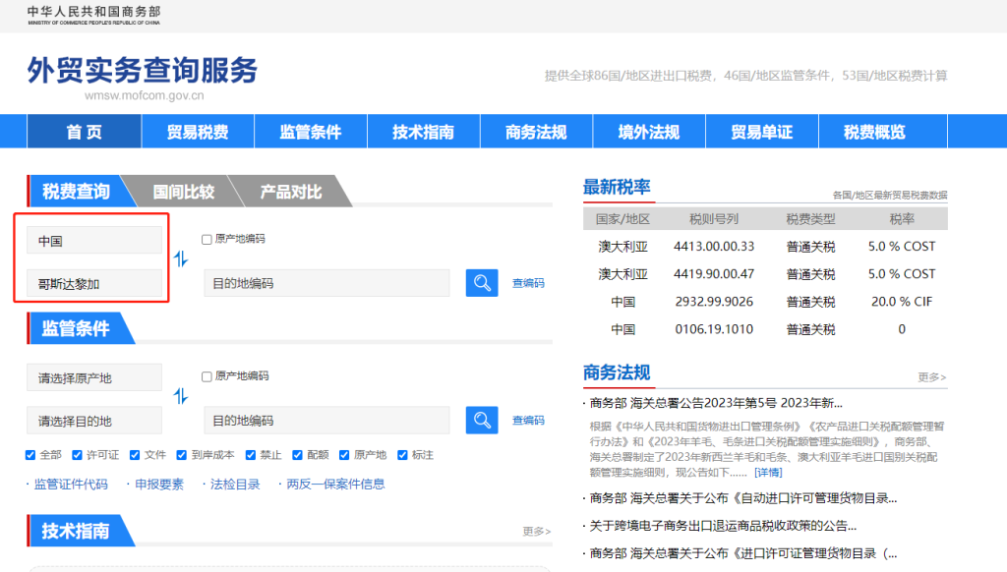Image resolution: width=1007 pixels, height=572 pixels.
Task: Focus 目的地编码 field in 监管条件
Action: click(326, 421)
